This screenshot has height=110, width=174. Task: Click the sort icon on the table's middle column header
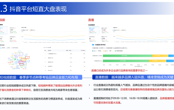[72, 50]
